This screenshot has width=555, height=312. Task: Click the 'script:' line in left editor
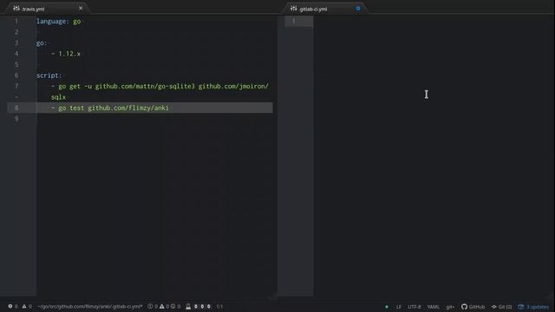coord(49,75)
